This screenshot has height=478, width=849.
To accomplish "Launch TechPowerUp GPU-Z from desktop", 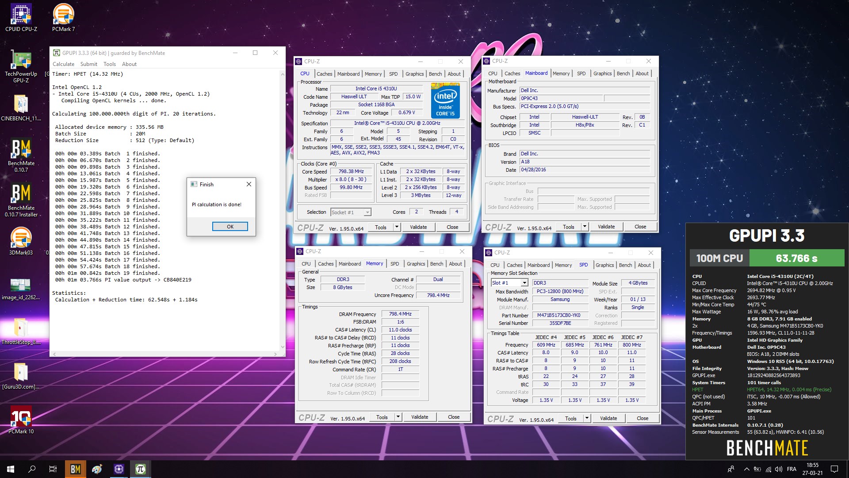I will click(x=21, y=66).
